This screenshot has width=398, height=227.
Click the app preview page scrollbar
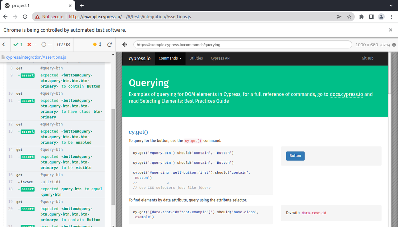click(x=390, y=73)
